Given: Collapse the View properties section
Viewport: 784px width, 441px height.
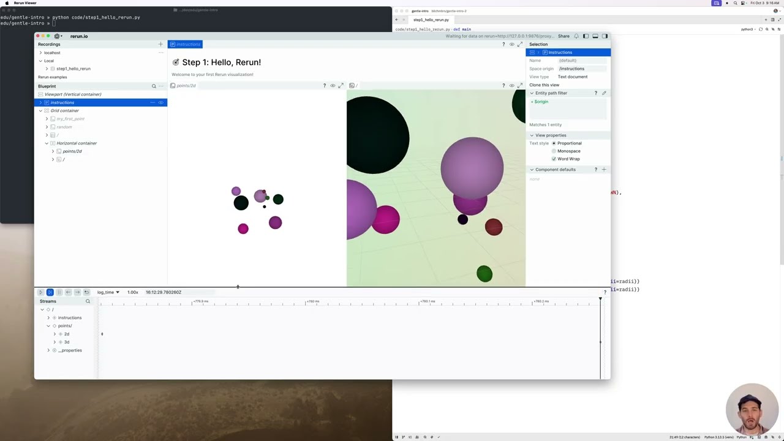Looking at the screenshot, I should coord(532,135).
